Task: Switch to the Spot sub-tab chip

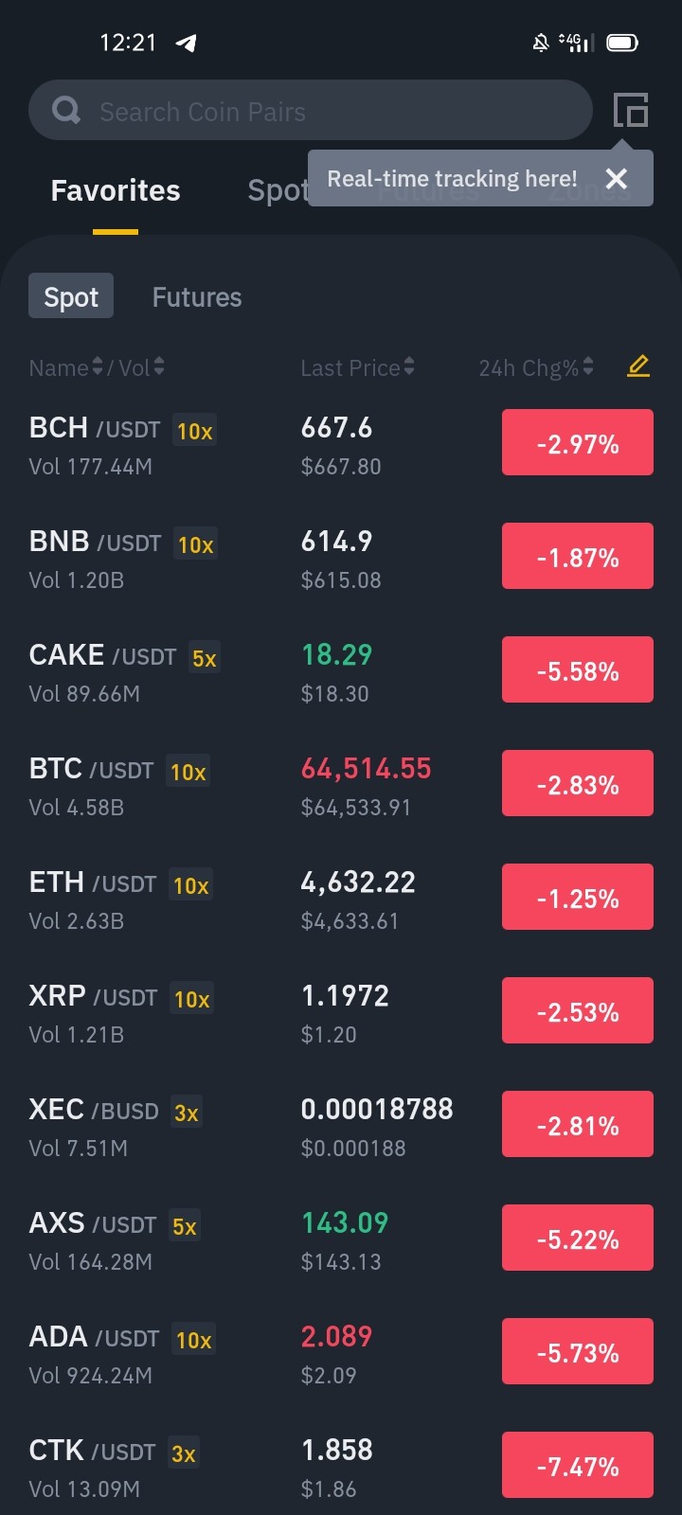Action: pyautogui.click(x=71, y=296)
